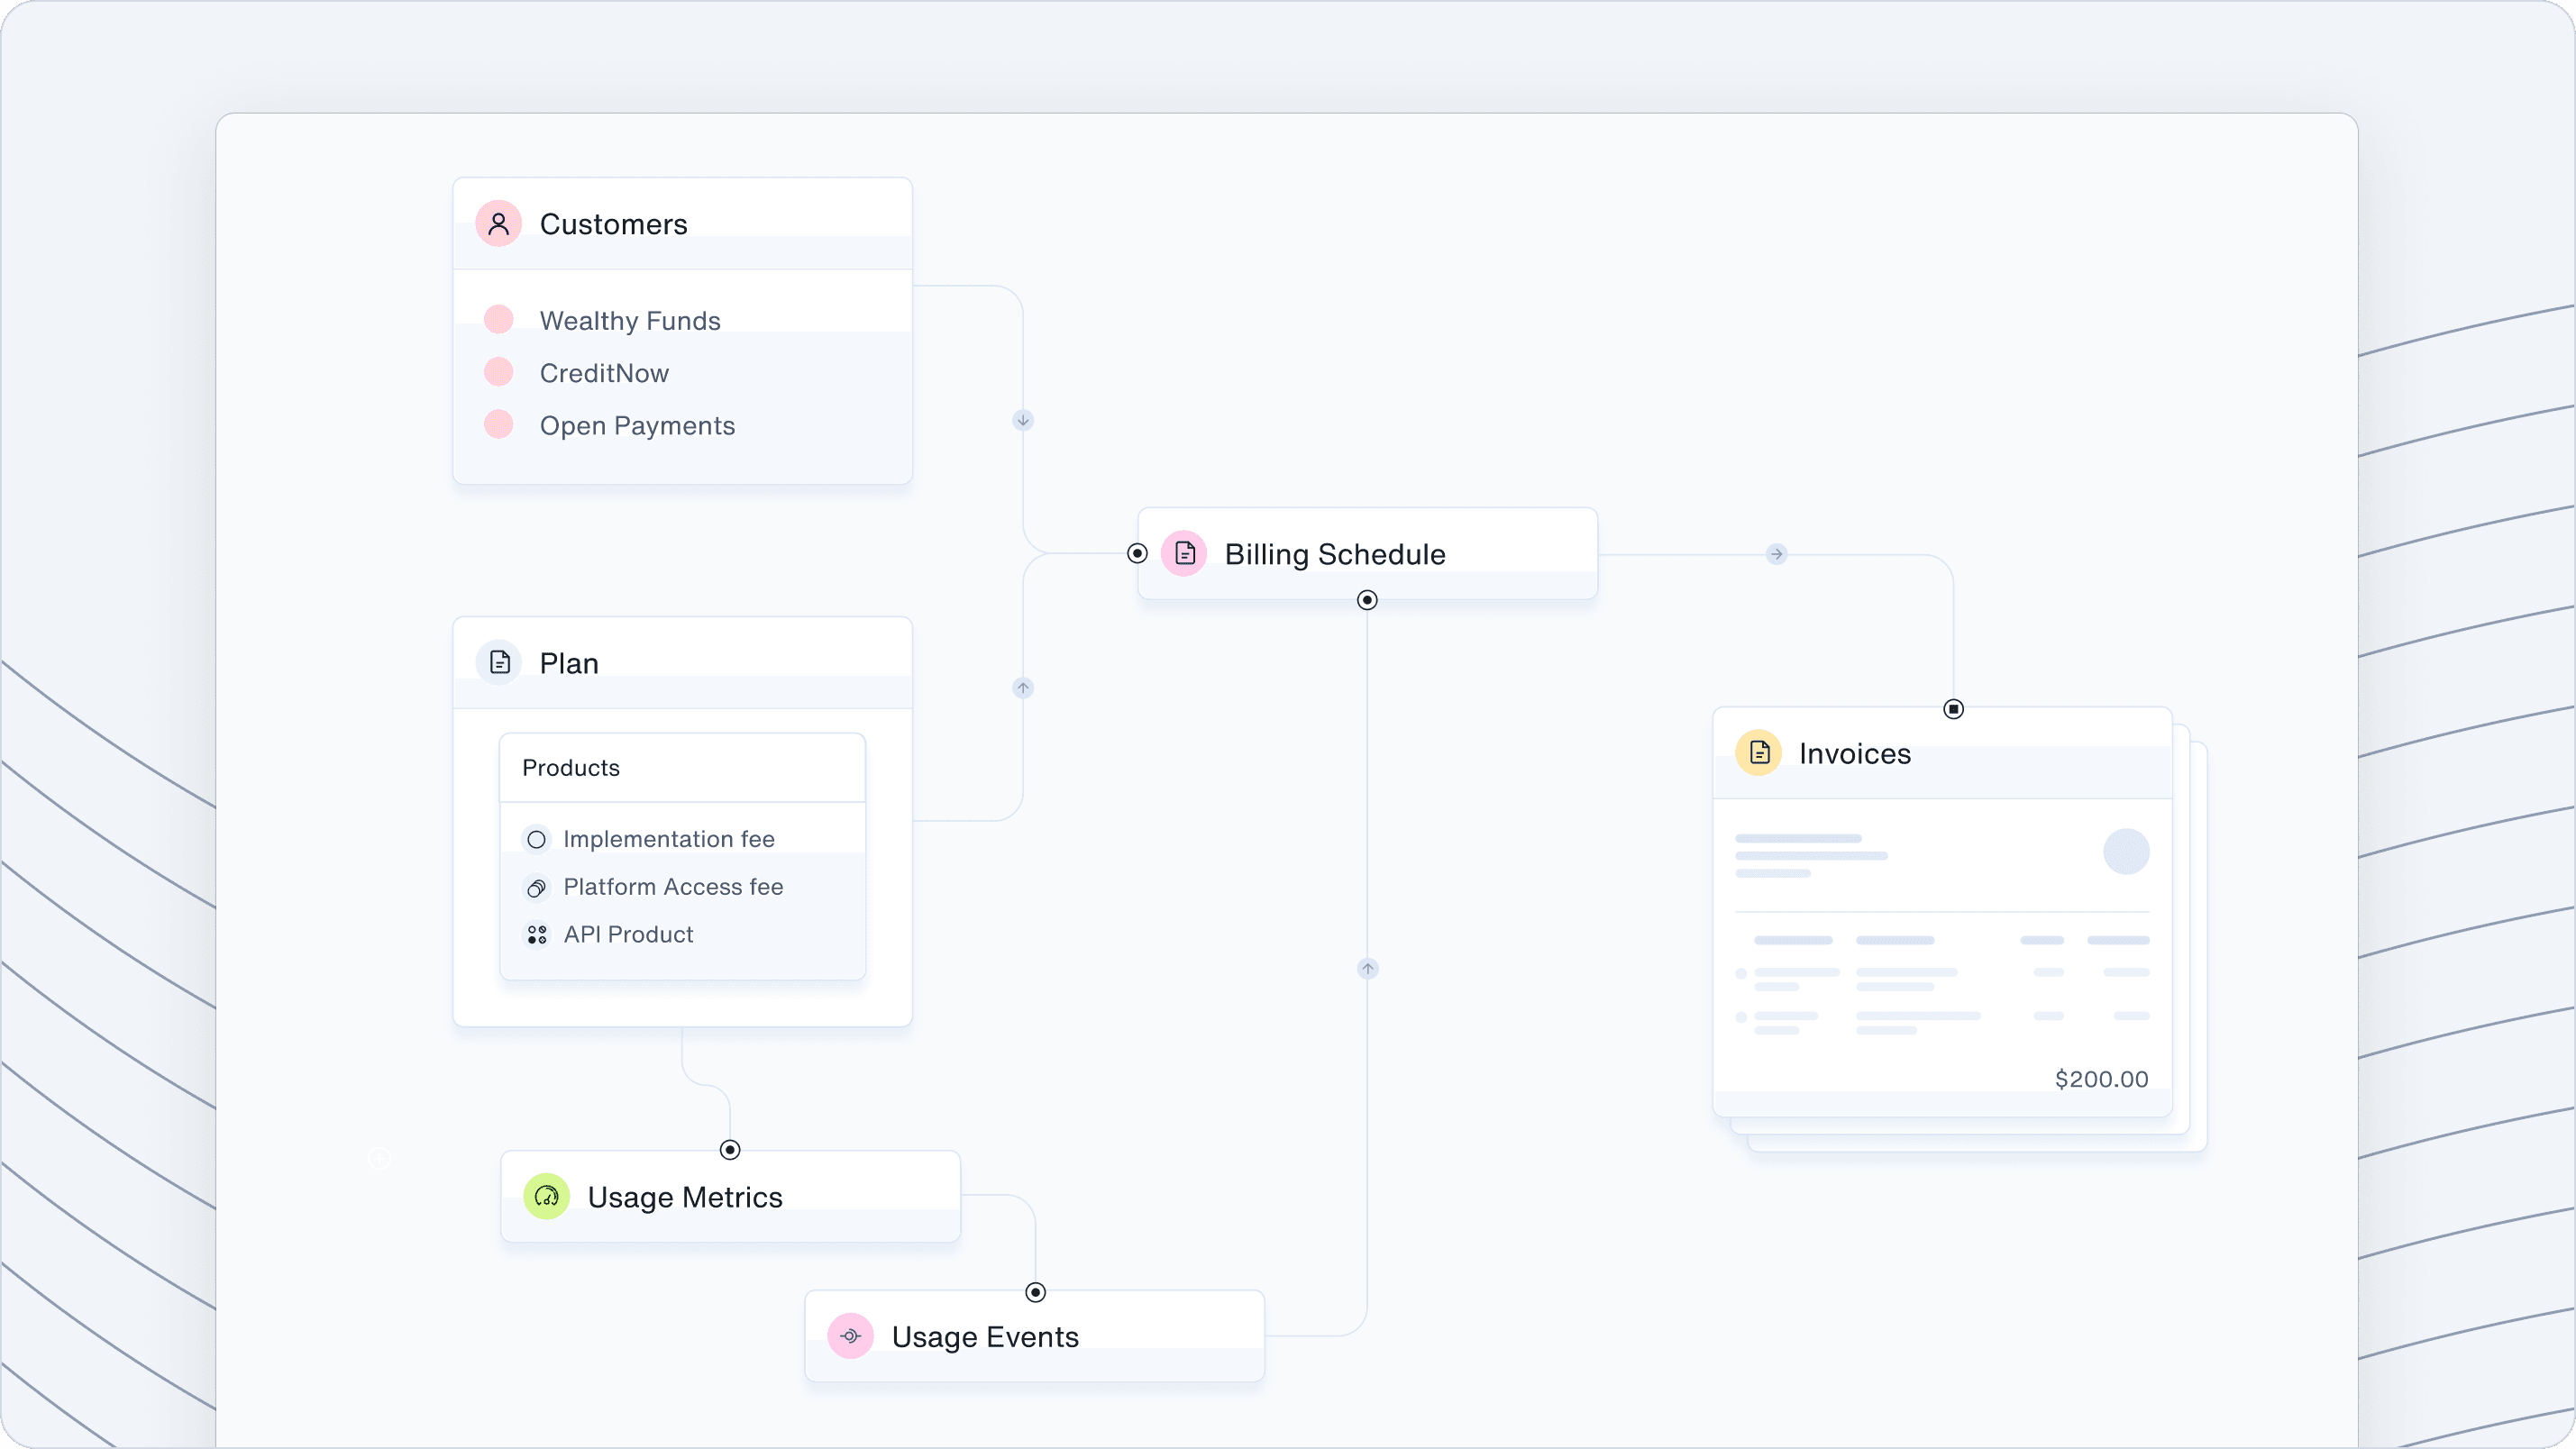The height and width of the screenshot is (1449, 2576).
Task: Click connector dot left of Billing Schedule
Action: click(1137, 553)
